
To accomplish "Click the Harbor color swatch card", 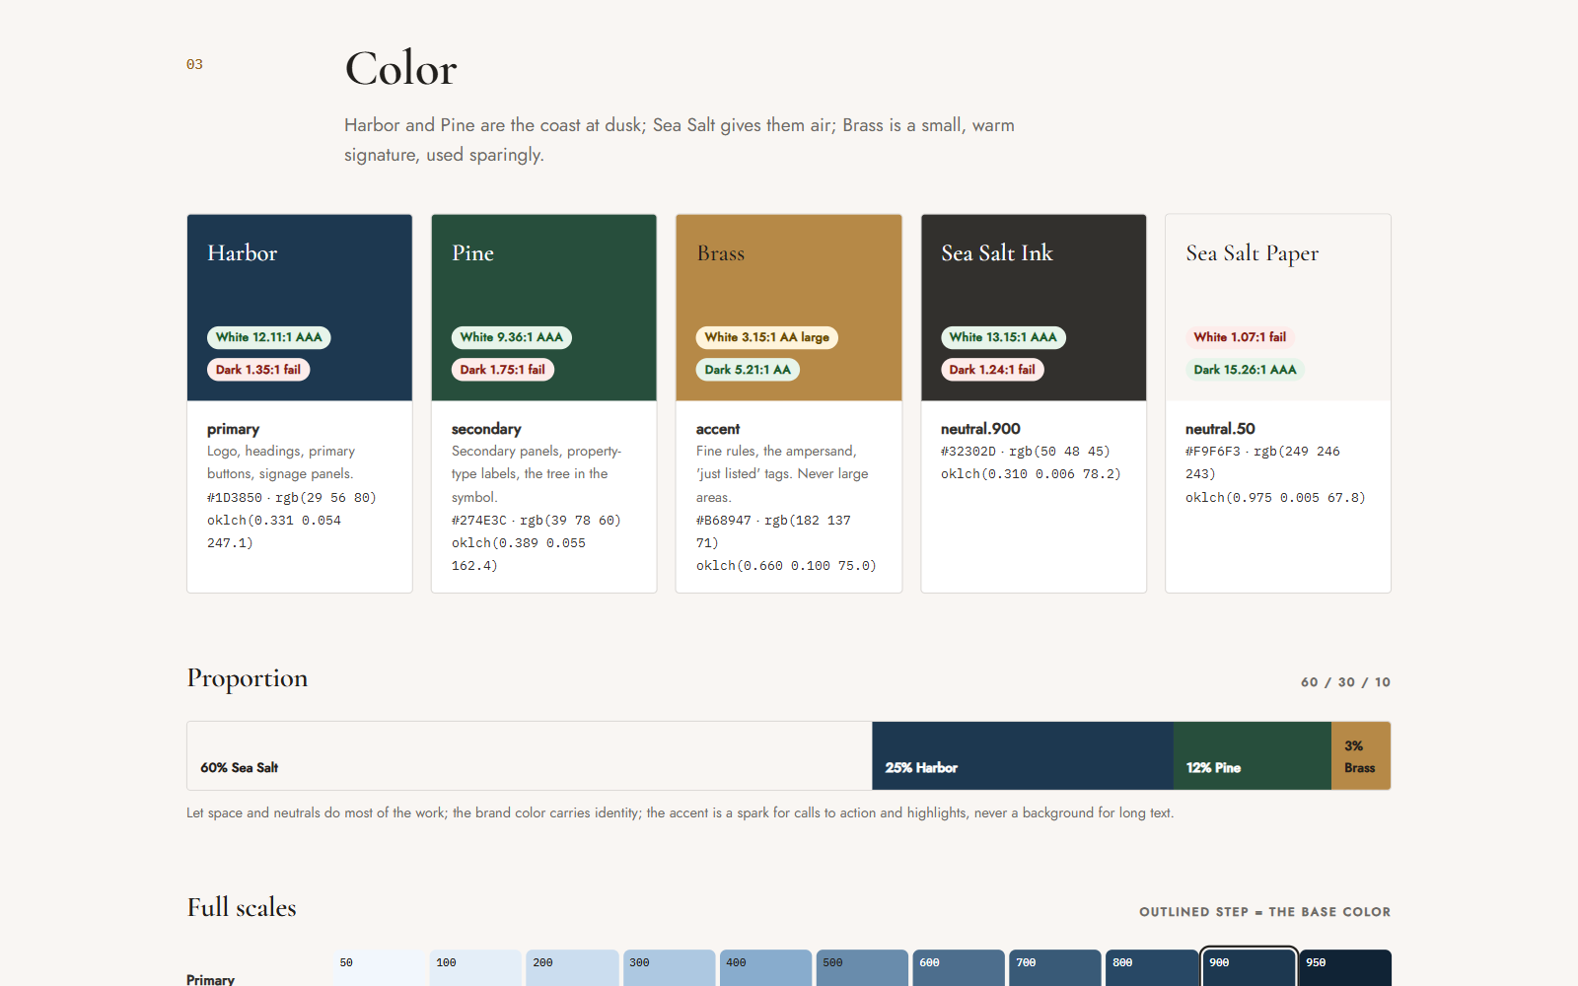I will [x=300, y=403].
